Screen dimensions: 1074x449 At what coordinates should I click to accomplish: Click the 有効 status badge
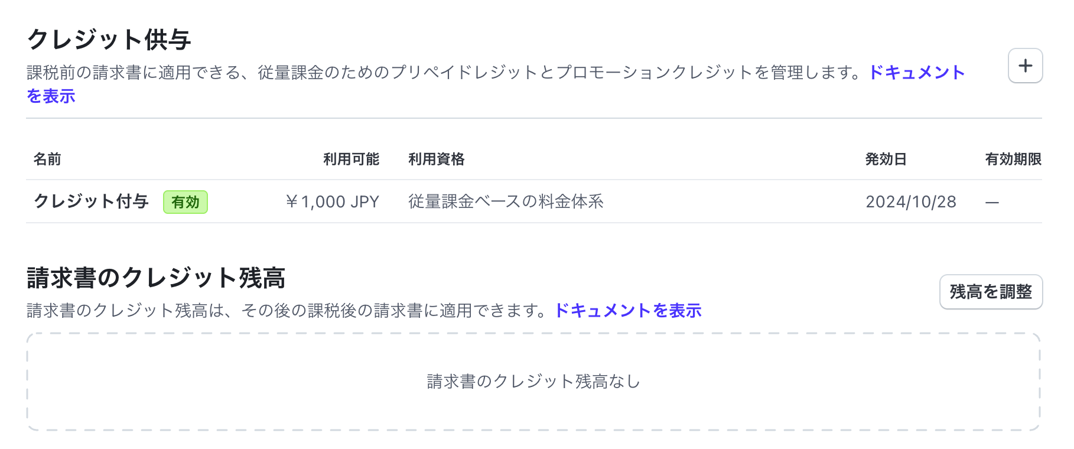point(185,203)
